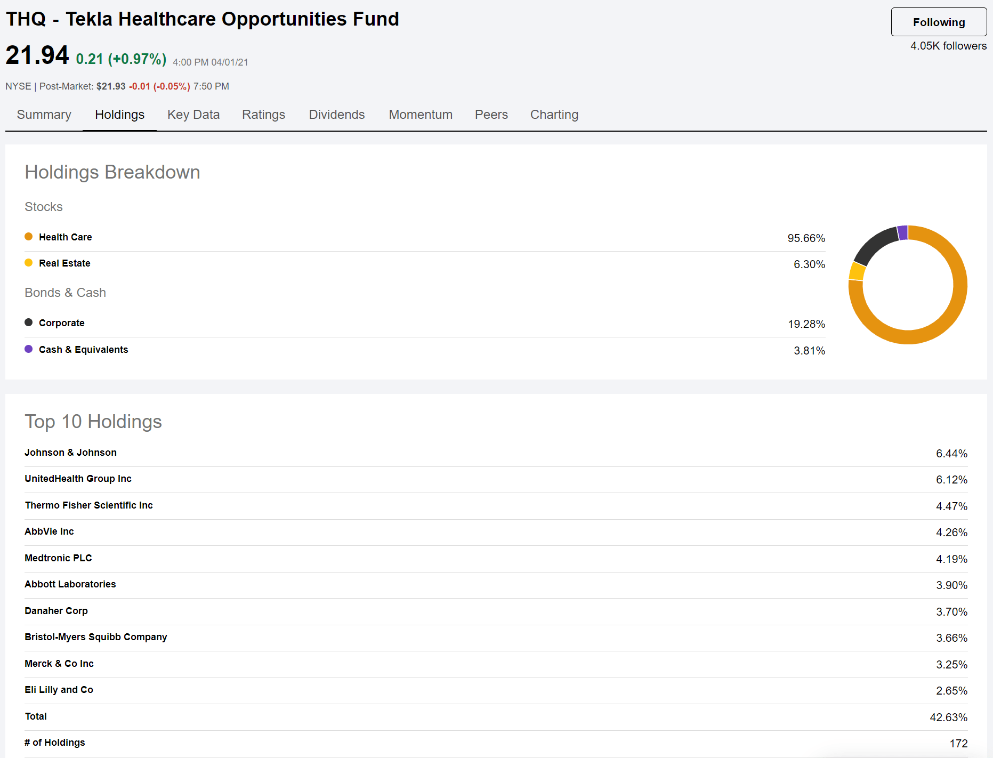Viewport: 993px width, 758px height.
Task: Click the 2.65% Eli Lilly weight
Action: 951,691
